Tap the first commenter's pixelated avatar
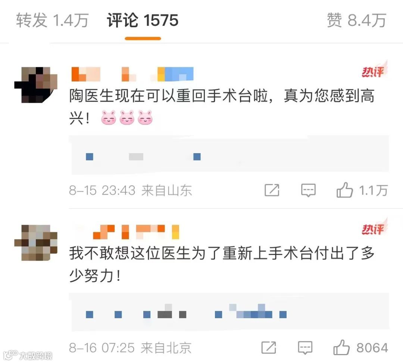 [x=36, y=85]
